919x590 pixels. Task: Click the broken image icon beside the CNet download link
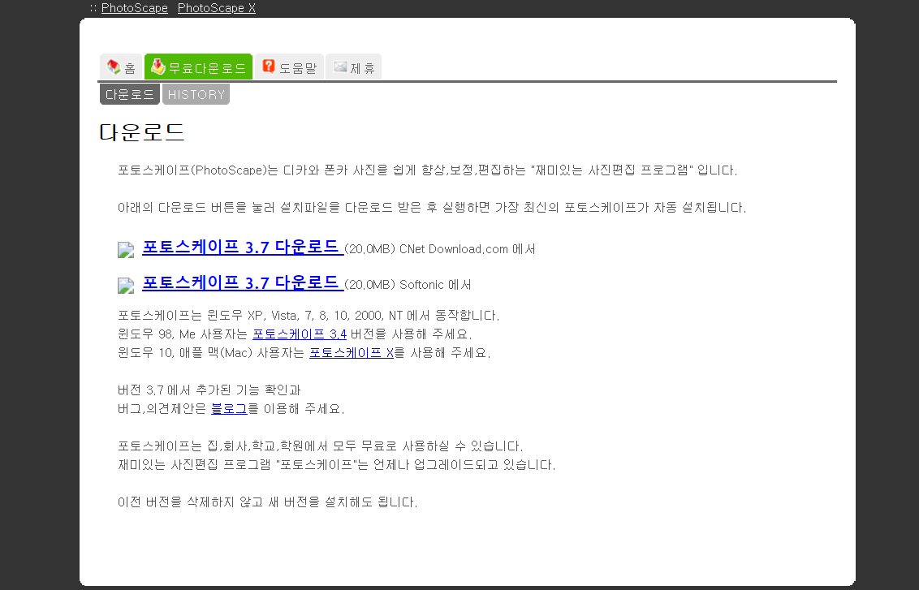tap(126, 250)
